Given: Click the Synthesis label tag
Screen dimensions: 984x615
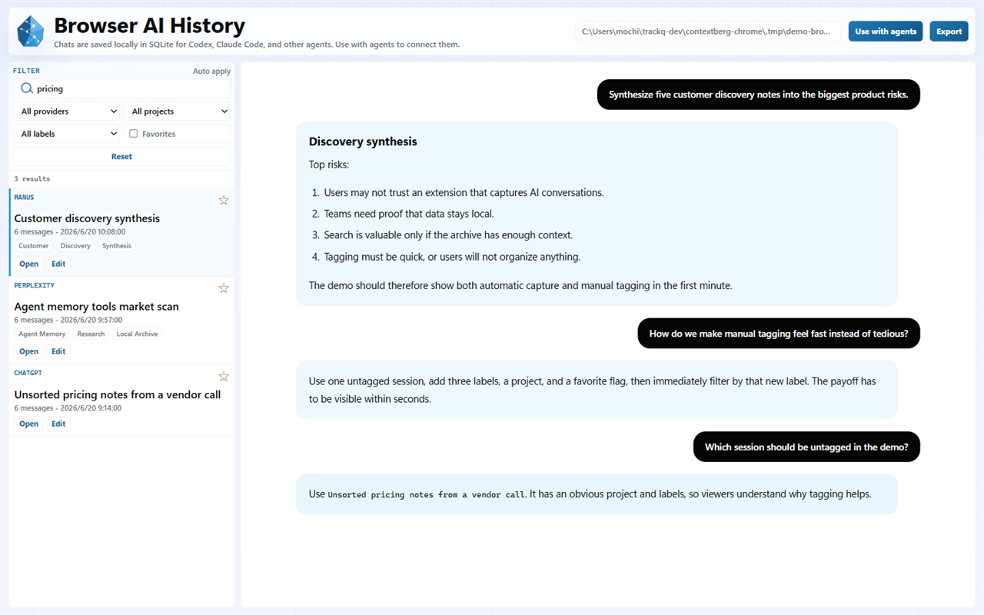Looking at the screenshot, I should [x=117, y=246].
